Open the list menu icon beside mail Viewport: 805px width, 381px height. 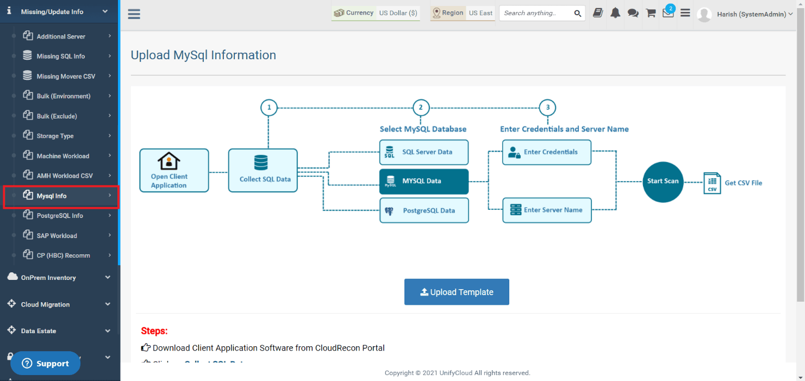point(685,13)
